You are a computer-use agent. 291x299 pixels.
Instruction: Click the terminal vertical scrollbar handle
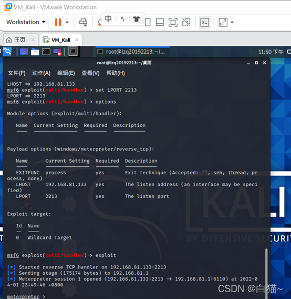(266, 273)
